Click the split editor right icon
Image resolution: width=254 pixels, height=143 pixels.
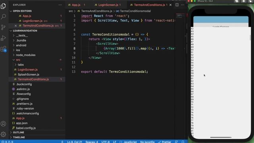point(177,5)
